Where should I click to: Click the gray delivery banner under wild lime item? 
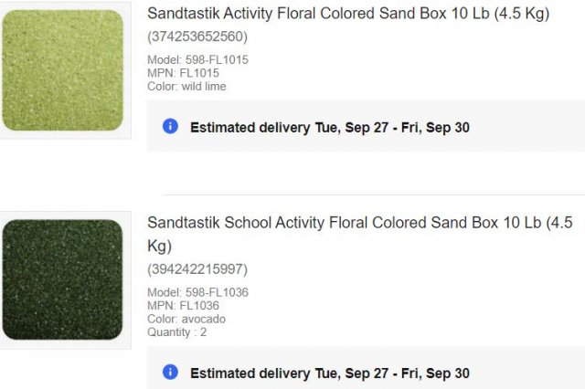(x=366, y=126)
